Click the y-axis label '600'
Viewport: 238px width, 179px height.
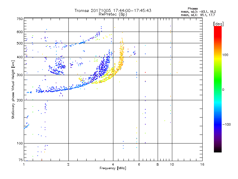coord(20,32)
